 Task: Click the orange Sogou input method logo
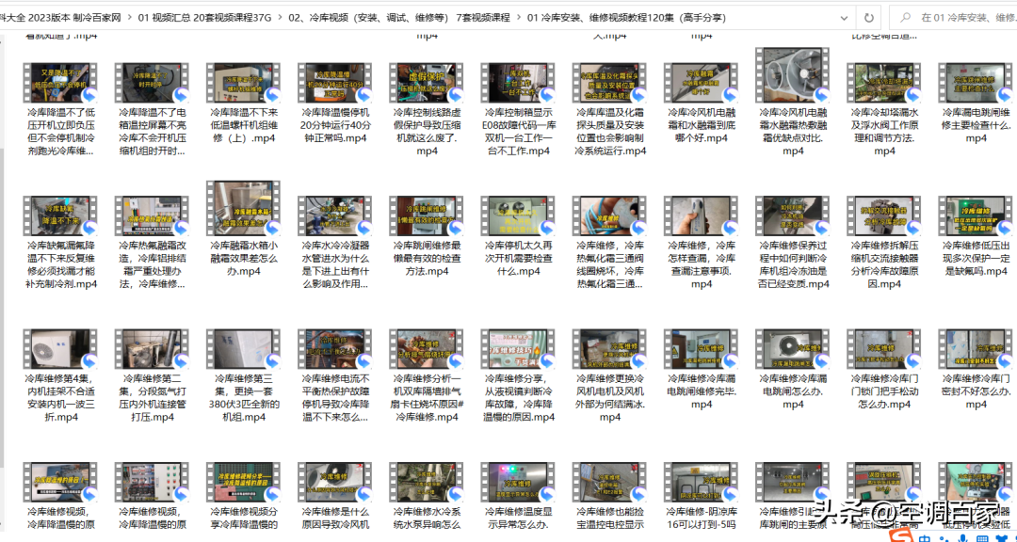[902, 535]
